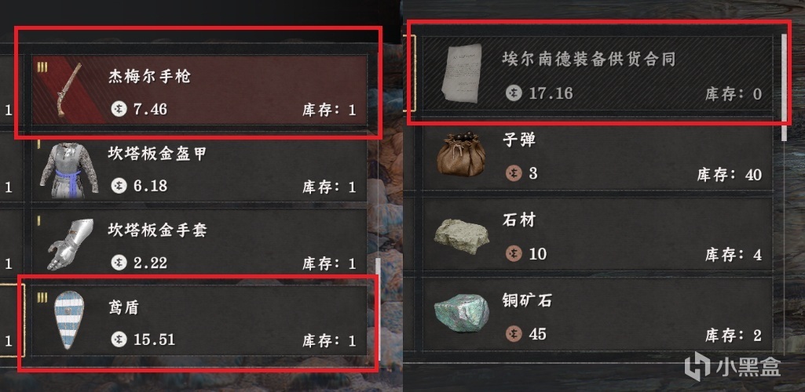Click the 石材 price 10 value
805x392 pixels.
tap(537, 254)
